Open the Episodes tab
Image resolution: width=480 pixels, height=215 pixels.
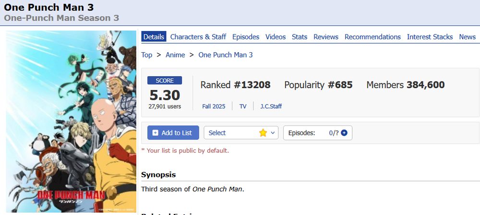tap(246, 37)
